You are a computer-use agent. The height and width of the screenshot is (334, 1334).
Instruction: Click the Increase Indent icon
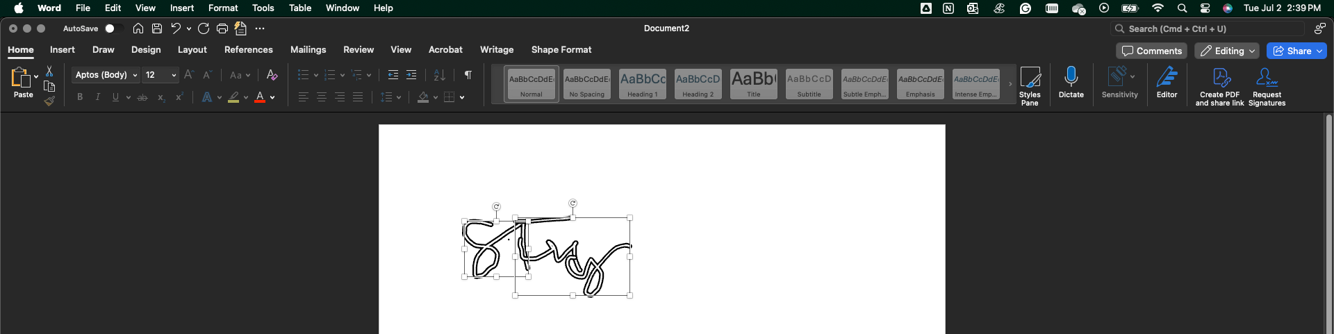pos(411,75)
